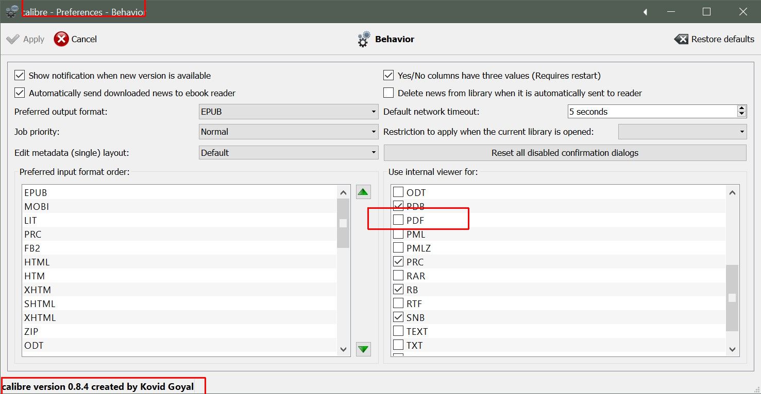Select EPUB in input format order
761x394 pixels.
coord(179,192)
